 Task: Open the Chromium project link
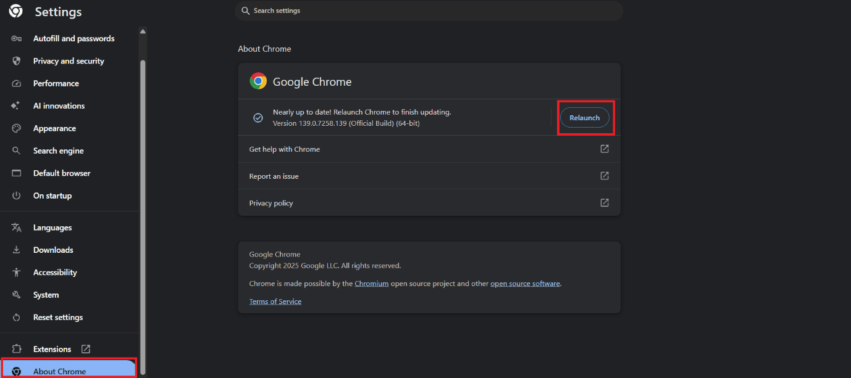point(371,284)
